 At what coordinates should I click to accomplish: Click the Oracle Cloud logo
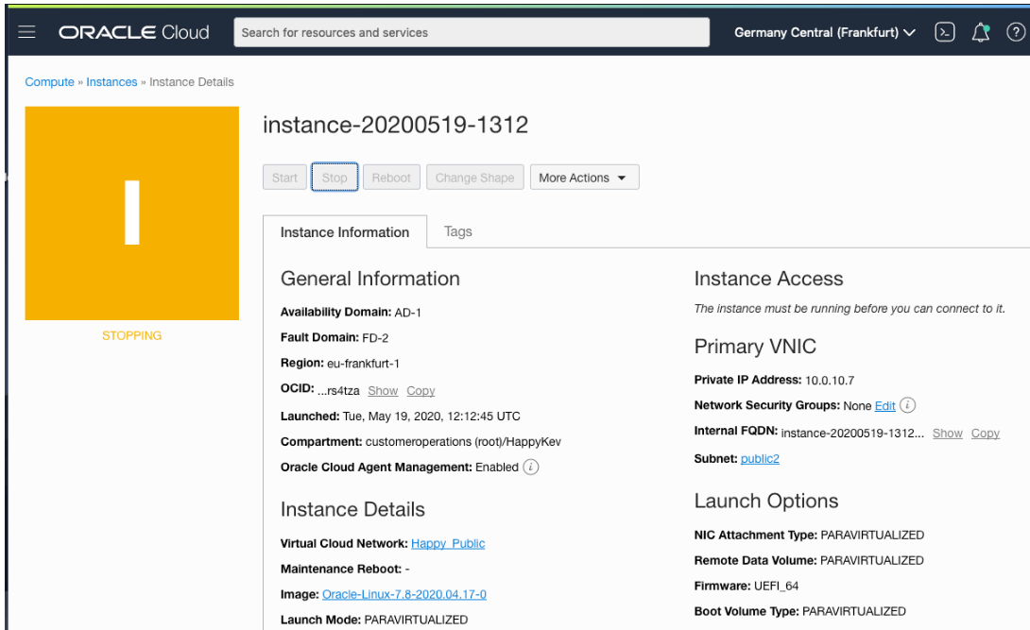point(133,32)
